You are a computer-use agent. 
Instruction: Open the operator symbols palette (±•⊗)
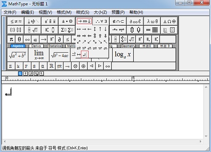click(x=67, y=21)
